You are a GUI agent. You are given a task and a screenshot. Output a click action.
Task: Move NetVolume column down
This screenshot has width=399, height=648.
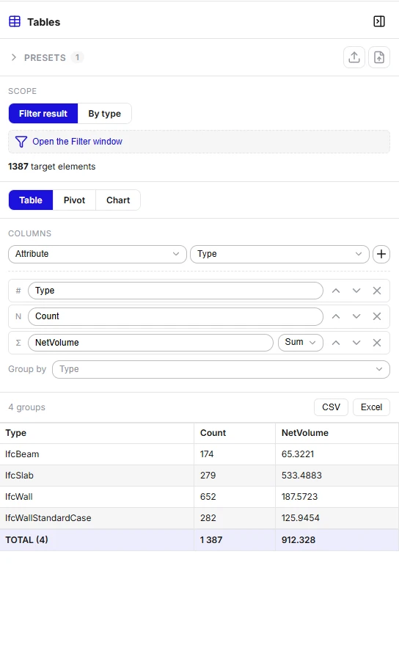click(x=356, y=343)
